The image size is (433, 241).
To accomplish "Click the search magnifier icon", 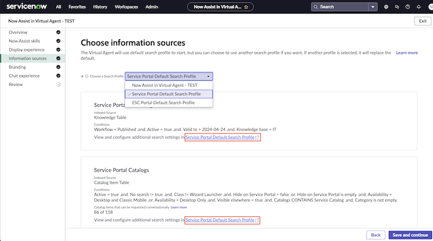I will tap(316, 7).
